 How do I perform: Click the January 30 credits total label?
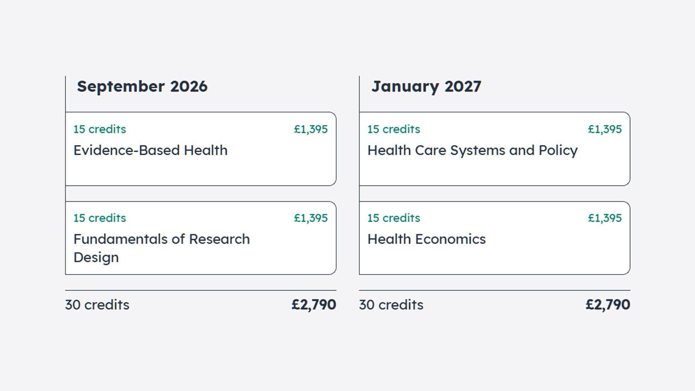[x=391, y=305]
